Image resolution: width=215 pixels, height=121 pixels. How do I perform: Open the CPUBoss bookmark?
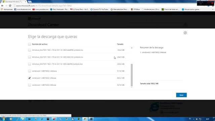[135, 9]
